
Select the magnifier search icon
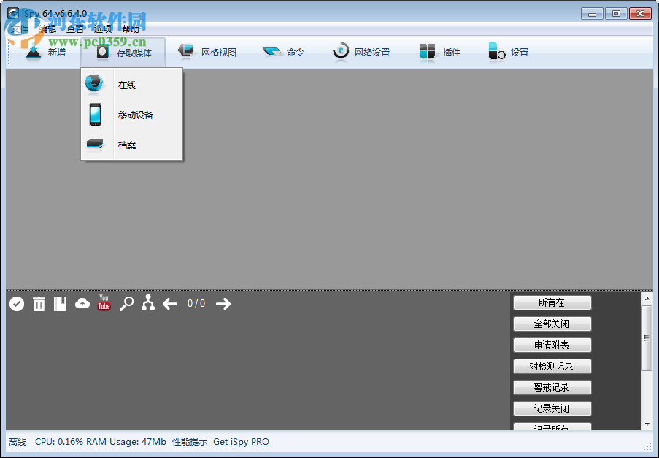tap(126, 304)
